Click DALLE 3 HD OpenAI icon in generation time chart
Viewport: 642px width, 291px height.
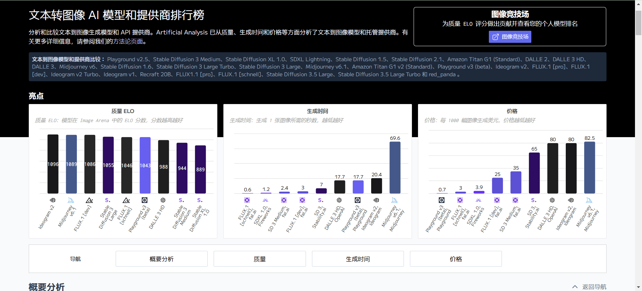click(x=339, y=200)
